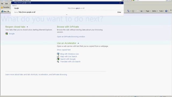Image resolution: width=172 pixels, height=97 pixels.
Task: Collapse the Reopen closed tabs section
Action: click(27, 27)
